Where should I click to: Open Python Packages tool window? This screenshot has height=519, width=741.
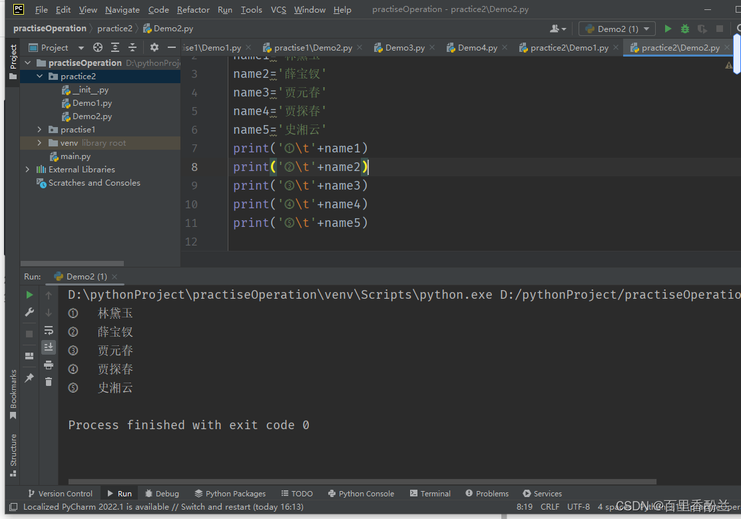230,494
